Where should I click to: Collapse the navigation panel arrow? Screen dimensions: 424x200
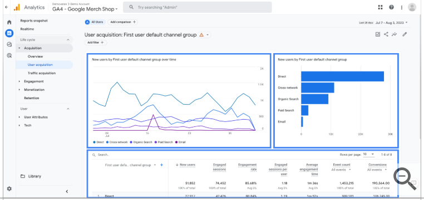pyautogui.click(x=67, y=191)
